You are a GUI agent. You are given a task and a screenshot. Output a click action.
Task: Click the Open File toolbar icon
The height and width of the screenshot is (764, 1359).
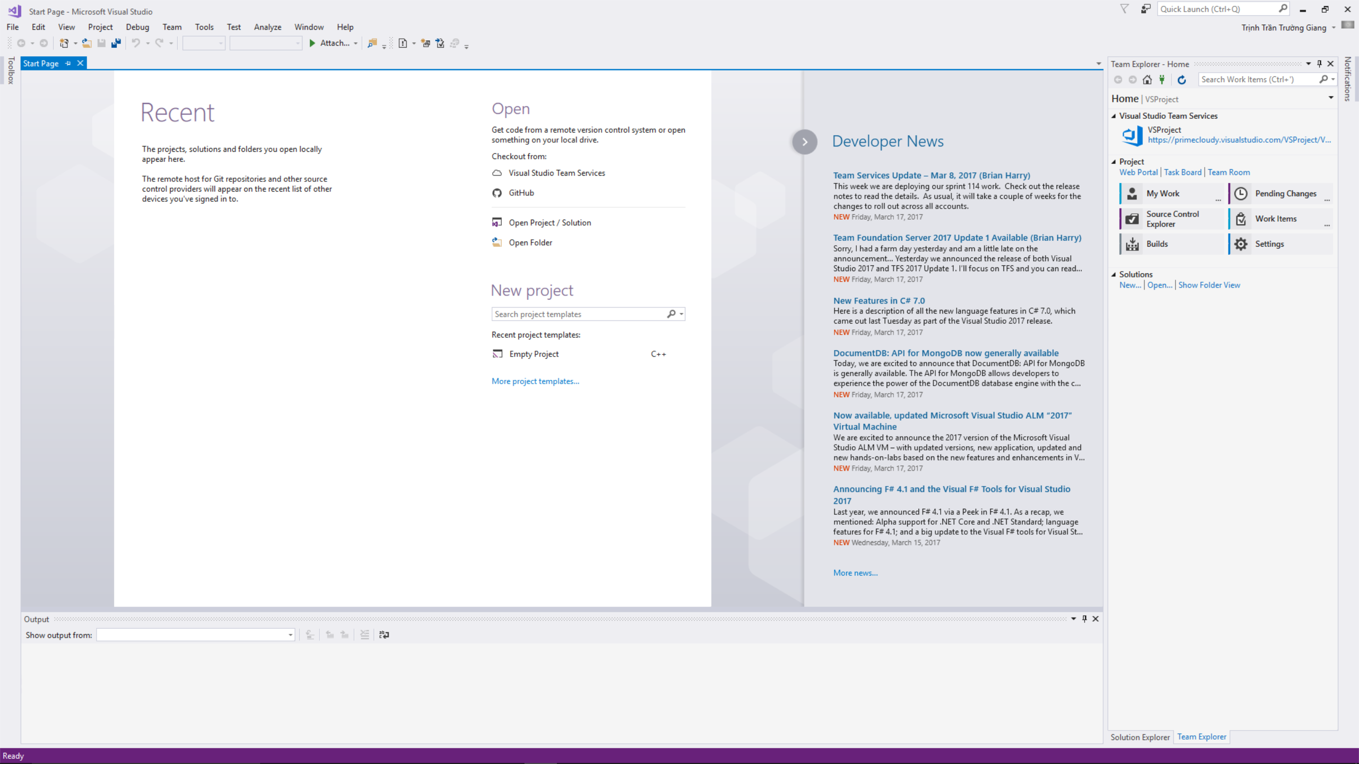click(x=87, y=44)
